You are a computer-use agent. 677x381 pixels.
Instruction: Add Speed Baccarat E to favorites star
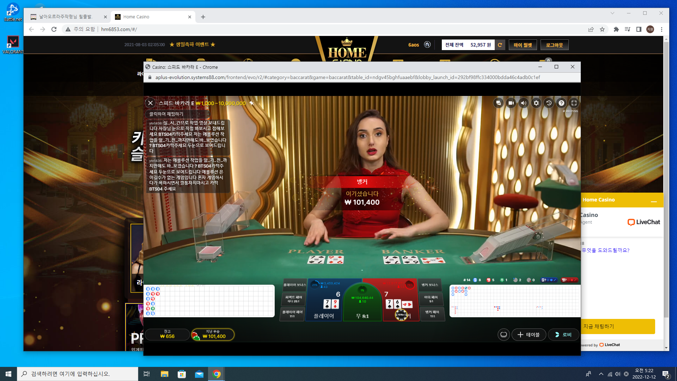(x=251, y=103)
